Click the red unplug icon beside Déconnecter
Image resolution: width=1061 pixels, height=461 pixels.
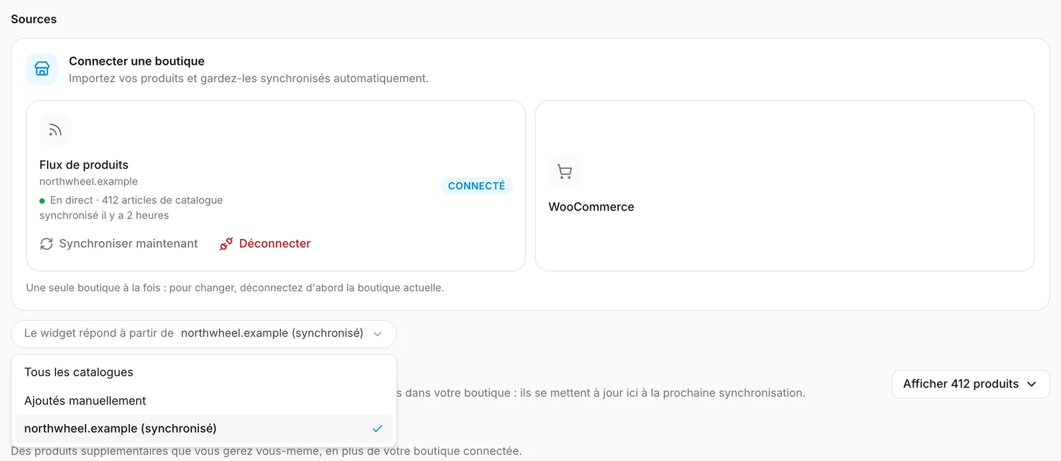(226, 244)
